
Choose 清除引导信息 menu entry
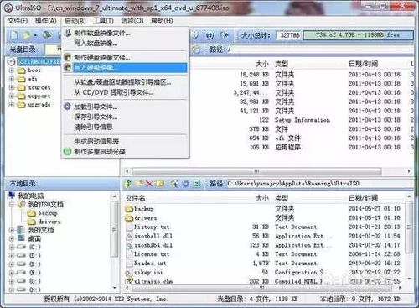tap(125, 127)
